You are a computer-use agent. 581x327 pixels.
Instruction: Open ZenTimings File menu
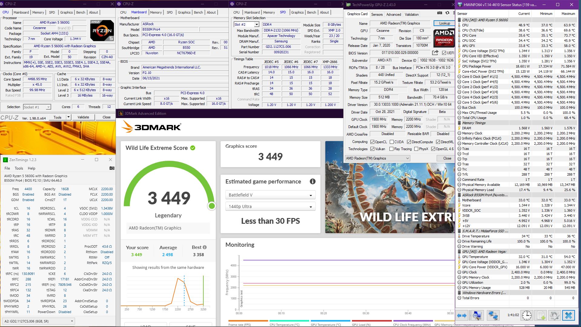(x=7, y=168)
